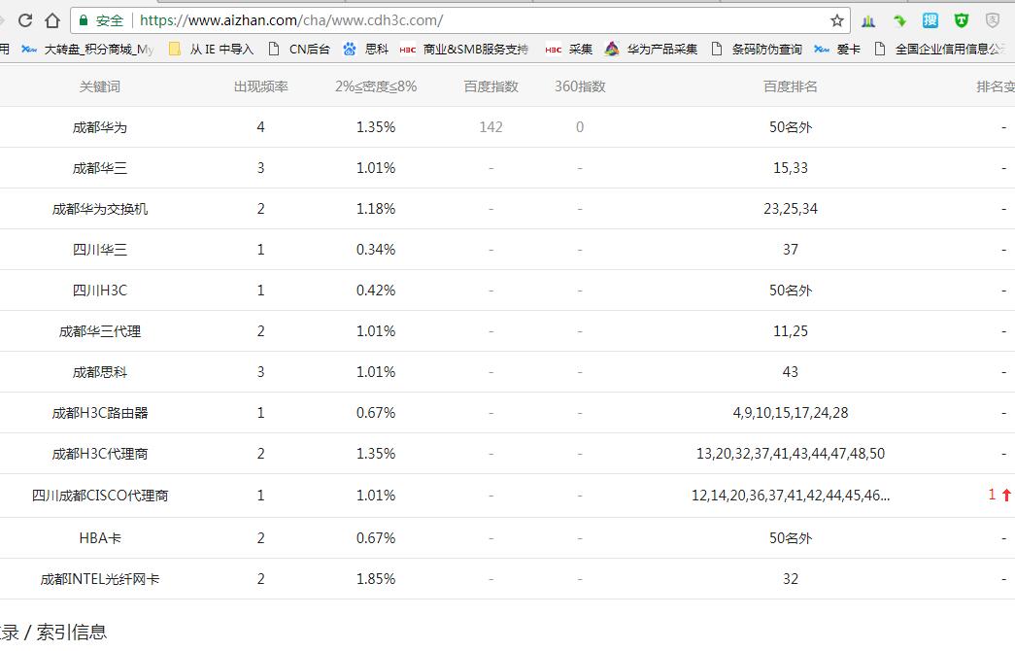Bookmark this page with the star icon

point(837,20)
